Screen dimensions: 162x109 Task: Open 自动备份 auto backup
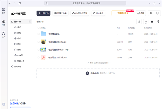click(x=16, y=66)
